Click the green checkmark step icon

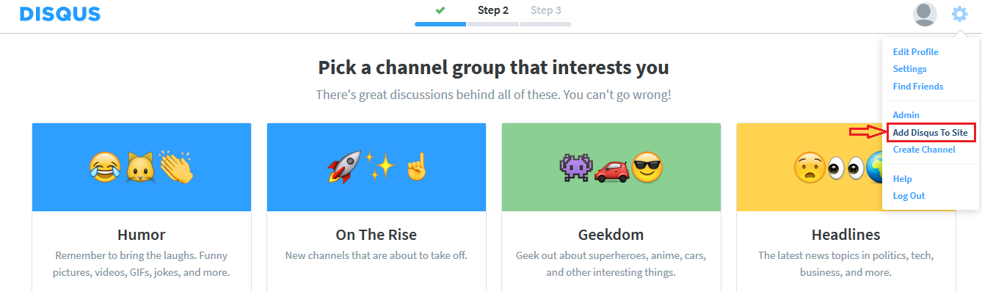(x=440, y=10)
